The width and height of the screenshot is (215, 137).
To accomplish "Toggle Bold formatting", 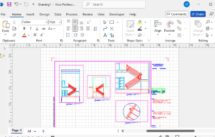I will [x=24, y=29].
